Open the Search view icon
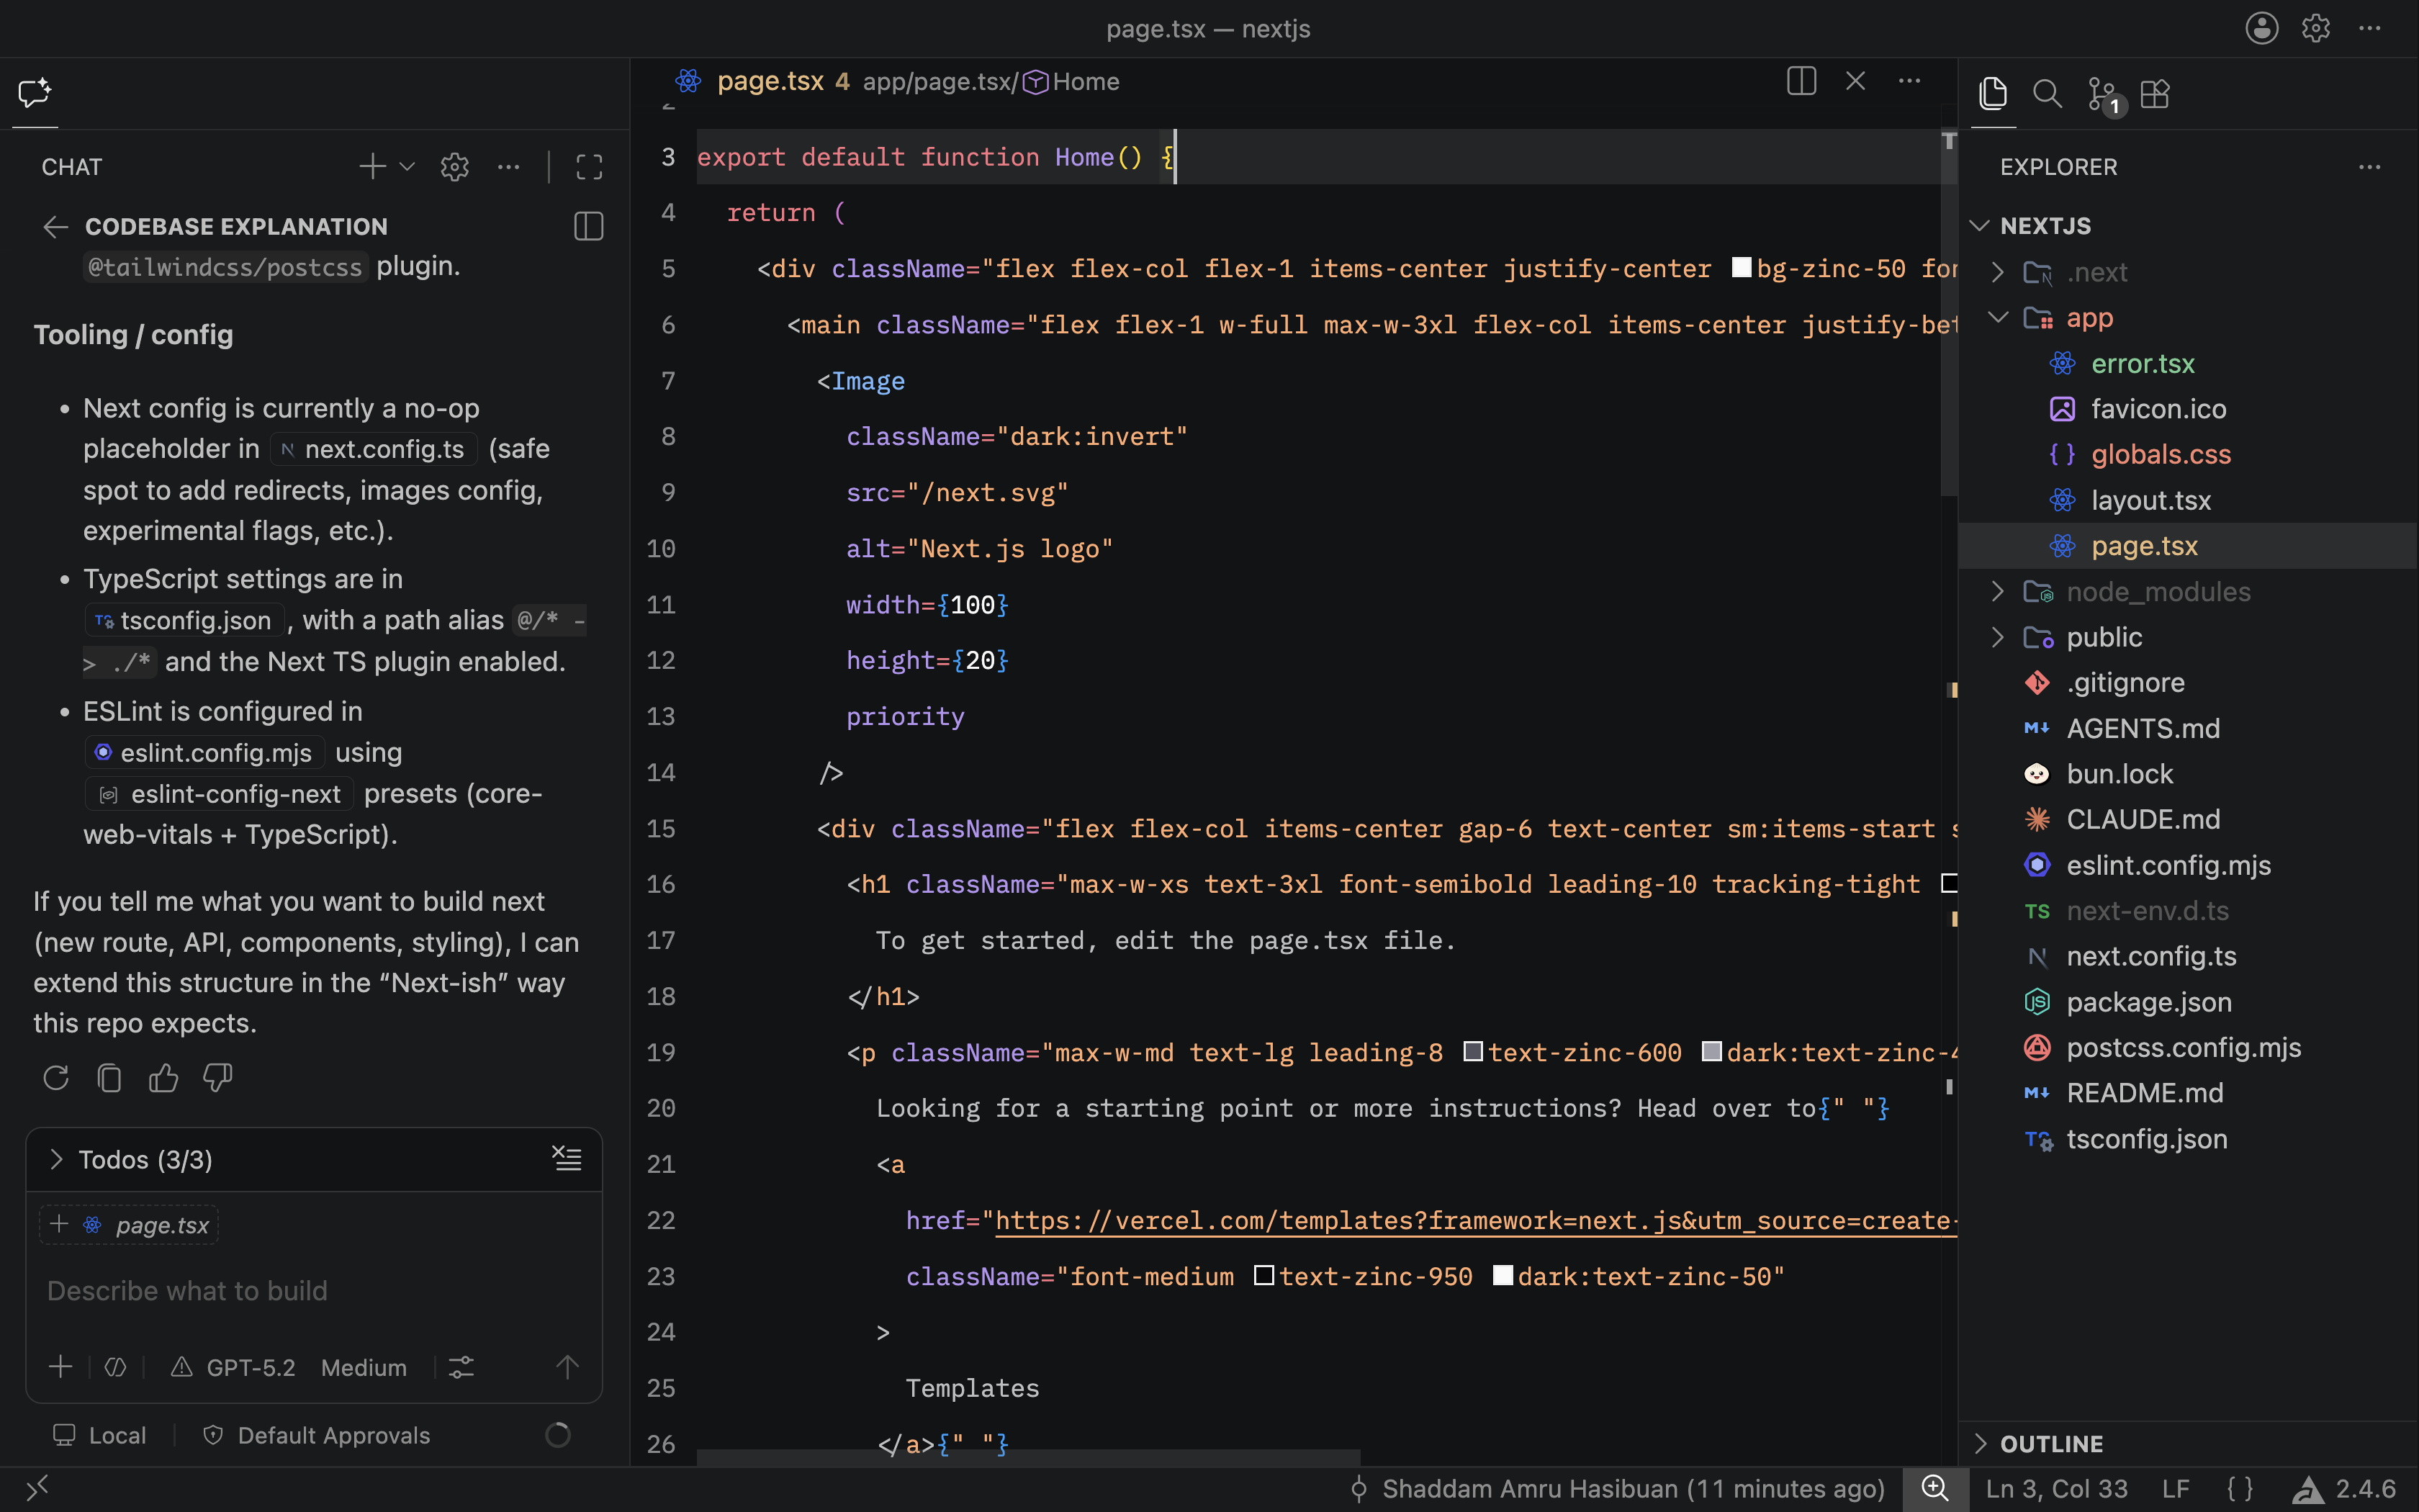This screenshot has height=1512, width=2419. 2048,94
